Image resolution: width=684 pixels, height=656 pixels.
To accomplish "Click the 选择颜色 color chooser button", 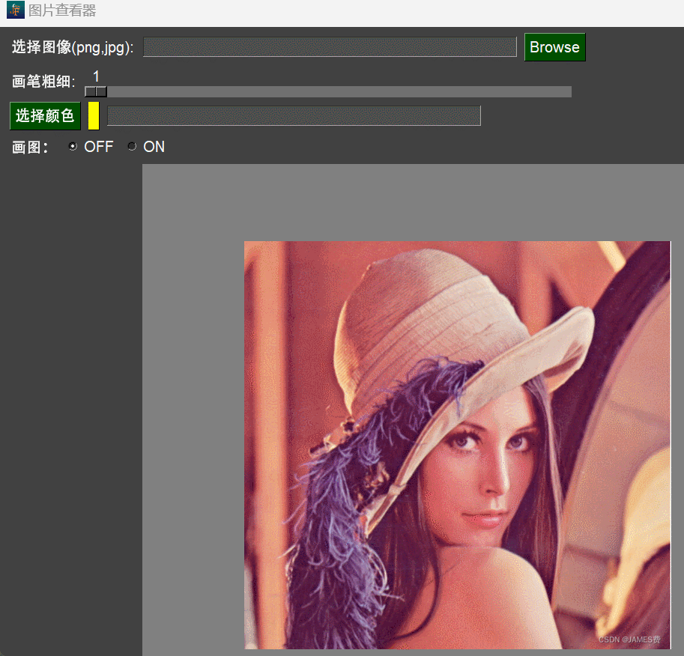I will click(45, 116).
